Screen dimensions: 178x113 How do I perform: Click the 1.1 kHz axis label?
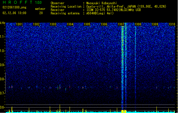point(2,37)
